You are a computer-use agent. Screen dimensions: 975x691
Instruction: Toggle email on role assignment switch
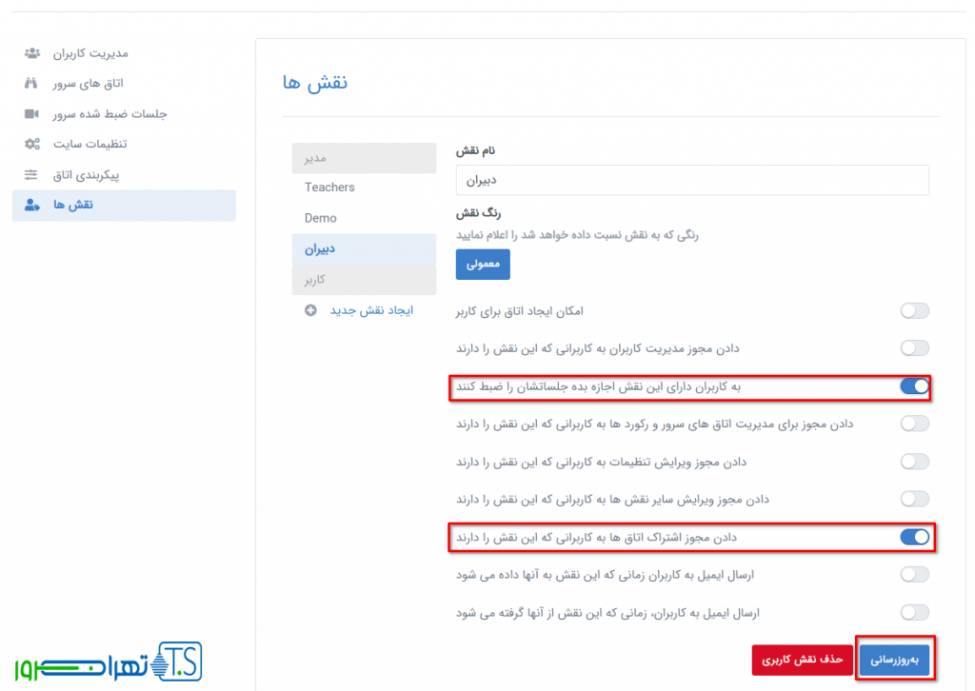pos(914,574)
